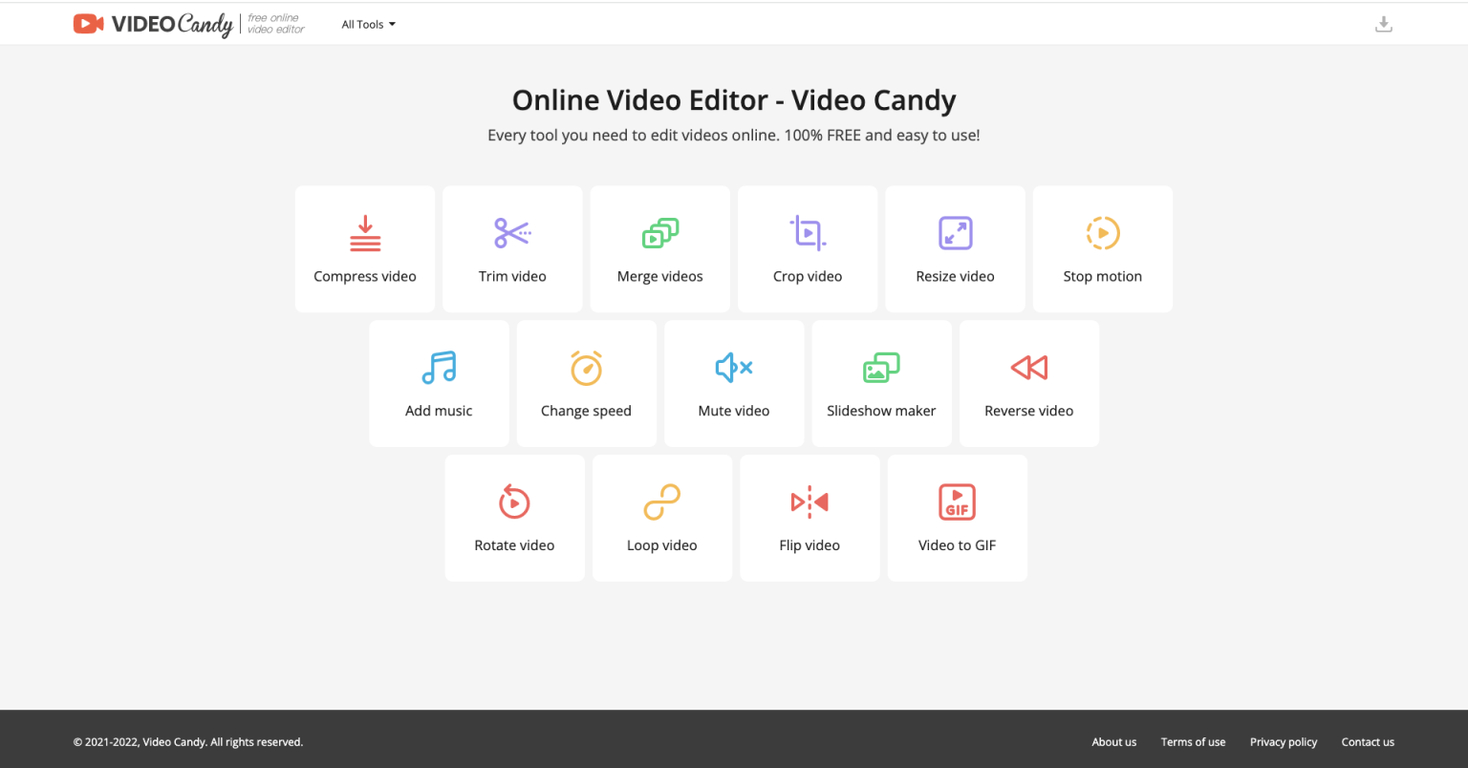Click the download icon in the header
The height and width of the screenshot is (768, 1468).
click(x=1383, y=23)
